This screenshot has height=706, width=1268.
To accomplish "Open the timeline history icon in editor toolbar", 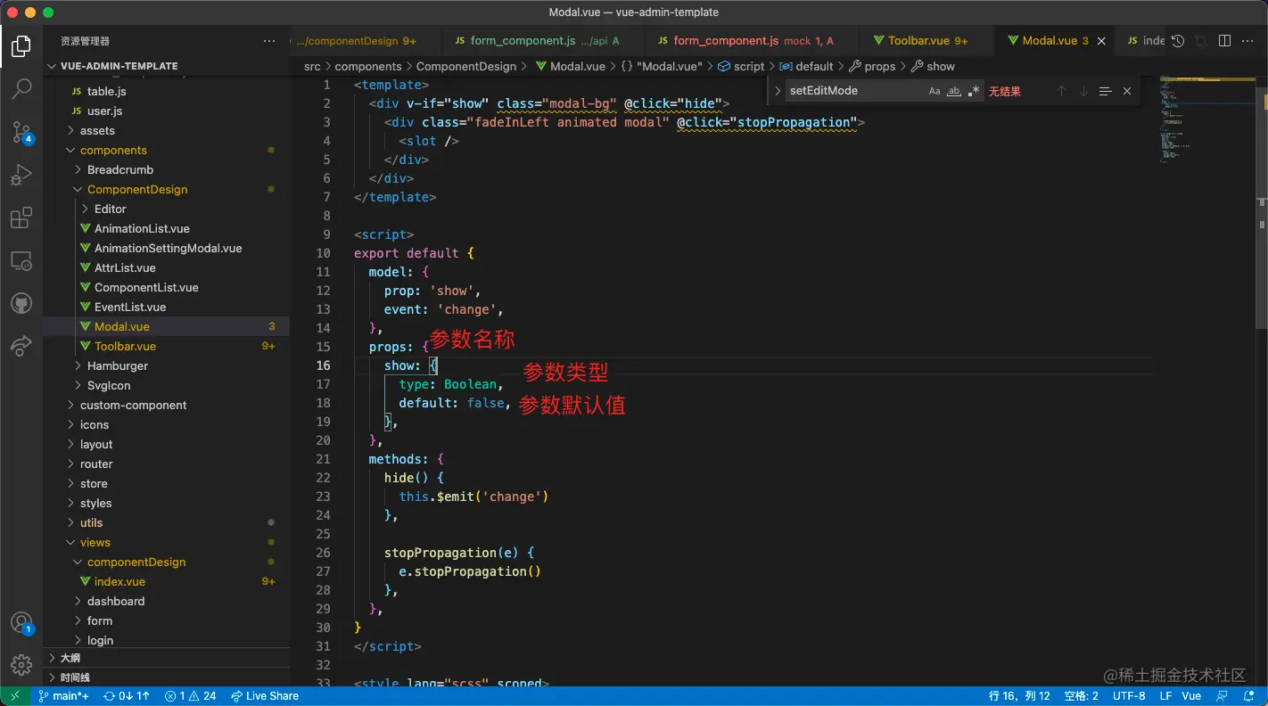I will pyautogui.click(x=1178, y=41).
